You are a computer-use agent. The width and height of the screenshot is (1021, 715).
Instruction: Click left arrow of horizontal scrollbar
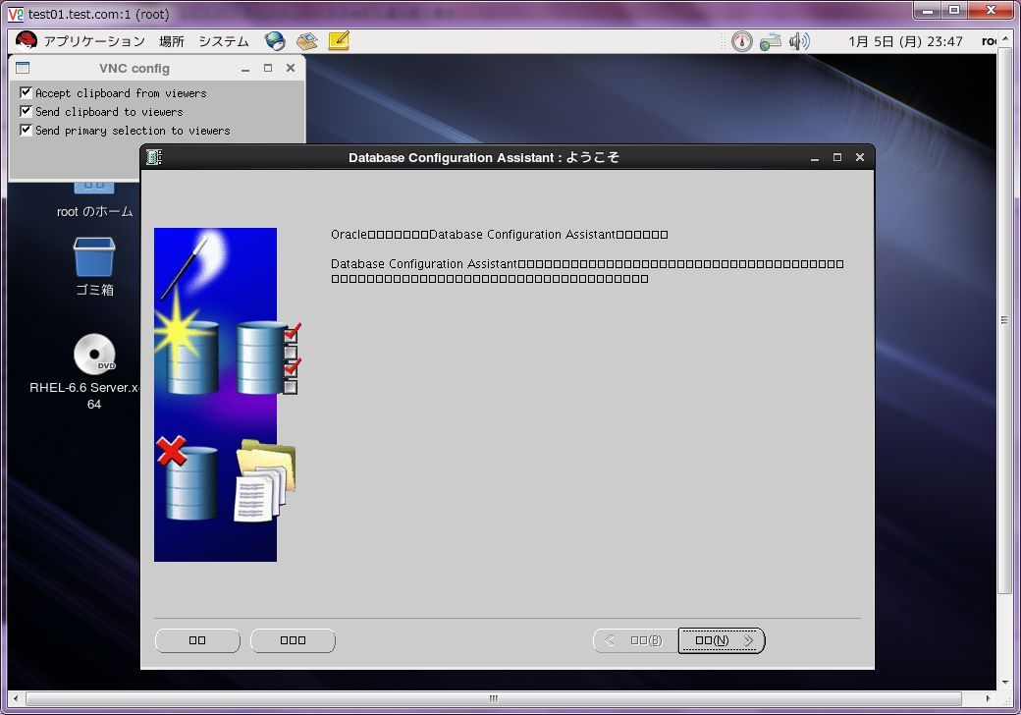pyautogui.click(x=16, y=698)
